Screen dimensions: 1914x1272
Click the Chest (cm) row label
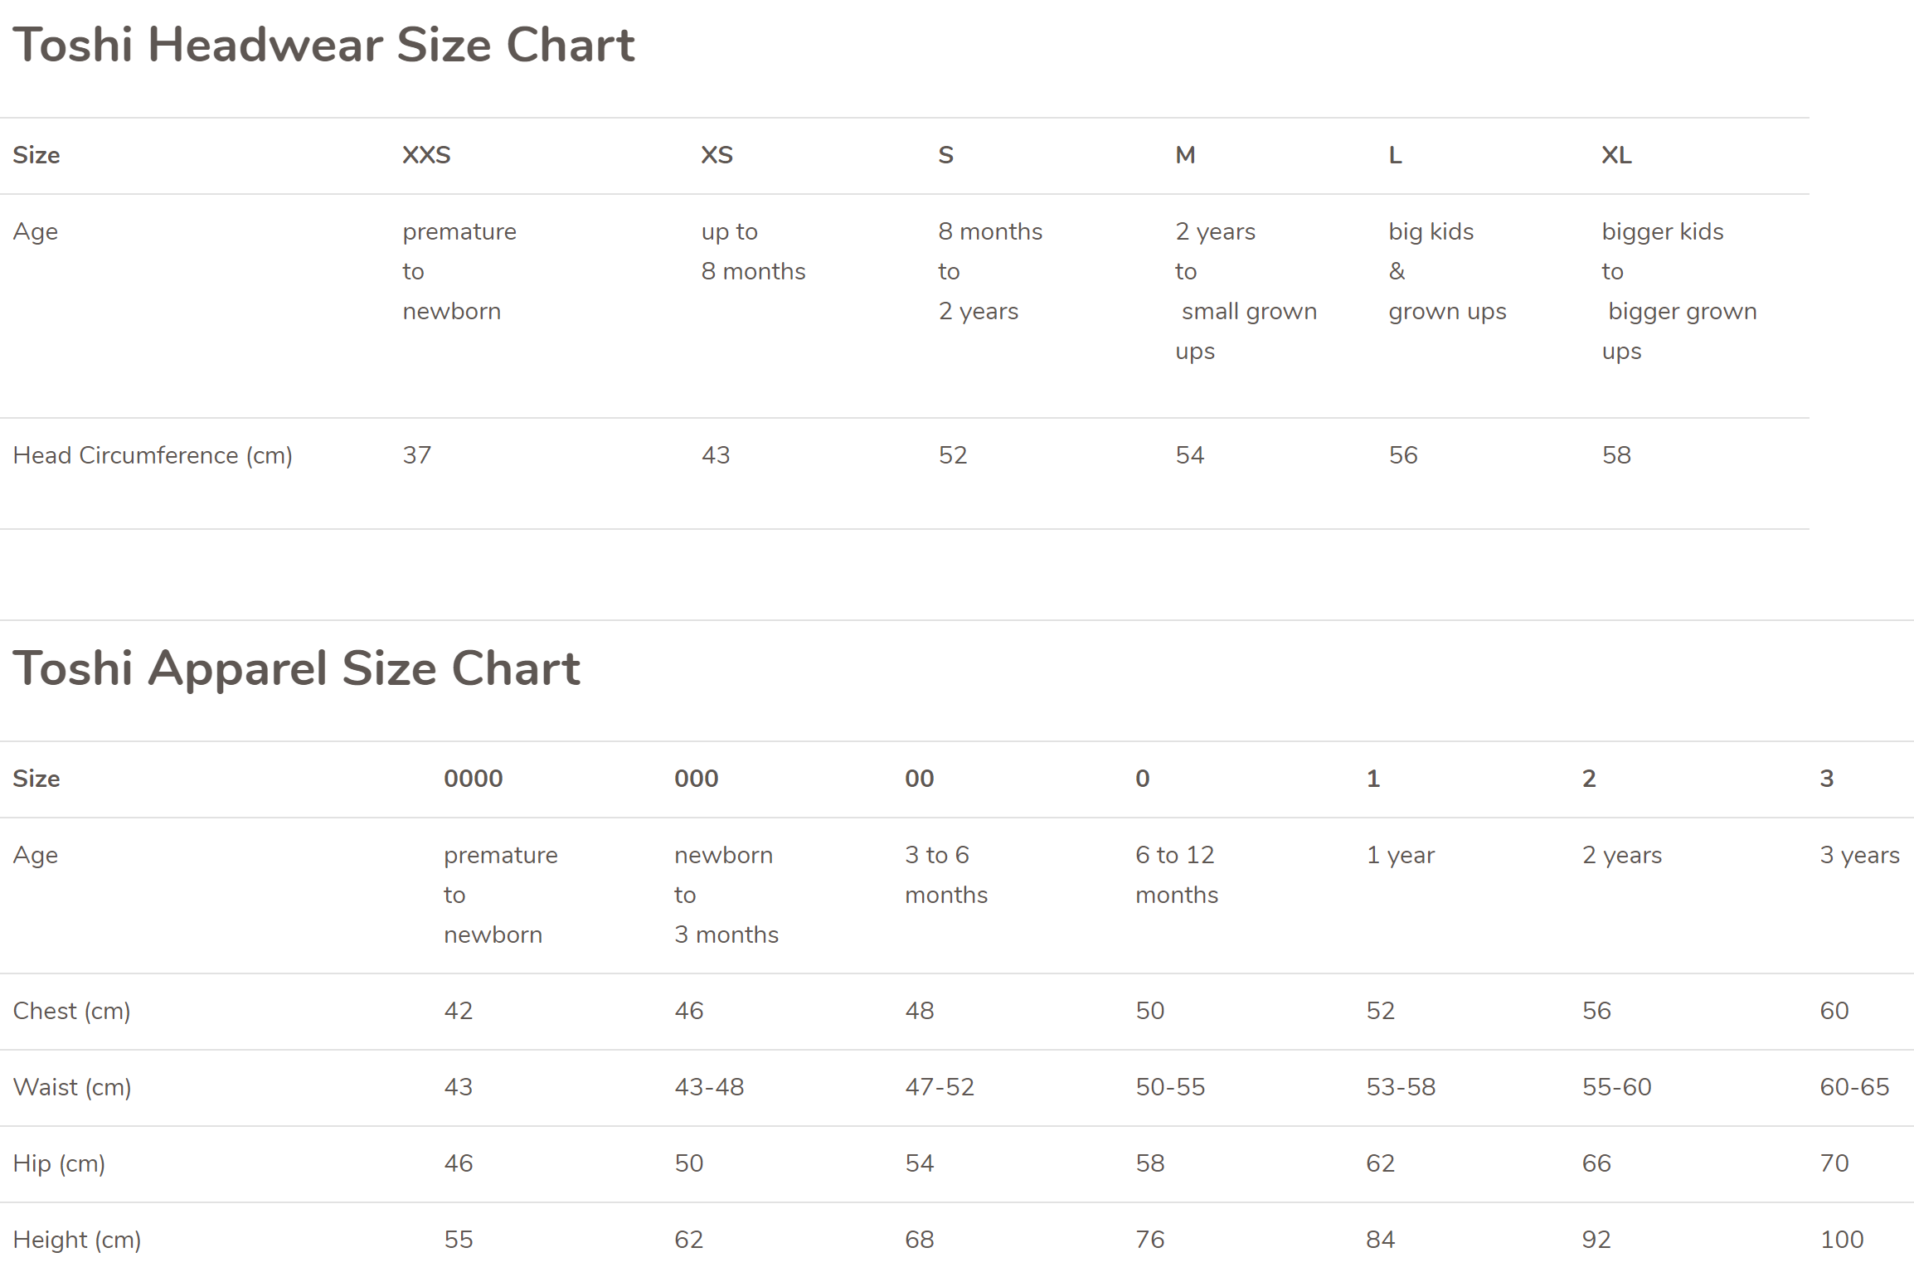(x=71, y=1011)
